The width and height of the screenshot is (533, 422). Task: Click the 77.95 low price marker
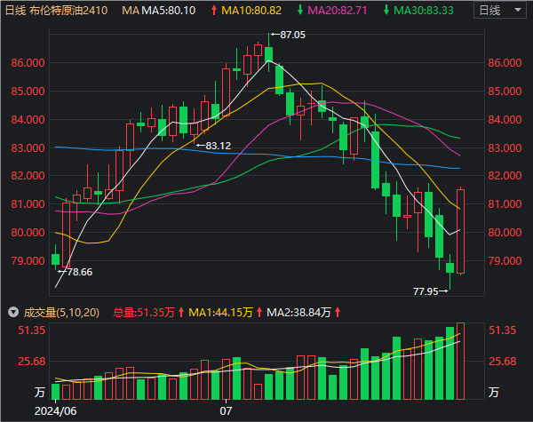426,291
